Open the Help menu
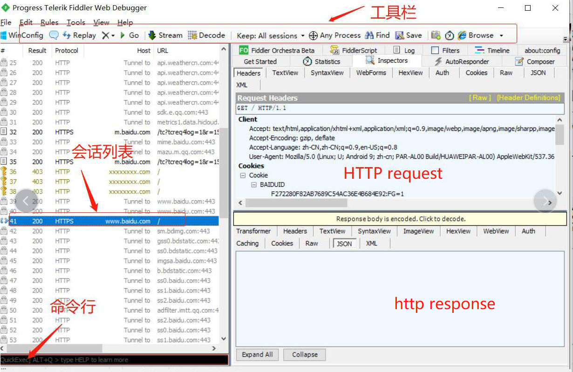Screen dimensions: 573x372 pyautogui.click(x=125, y=22)
